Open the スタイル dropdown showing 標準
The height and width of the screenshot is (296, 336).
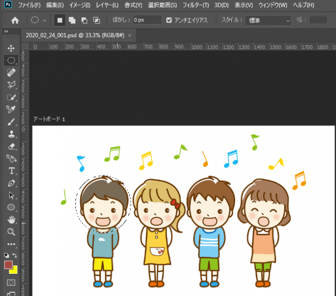point(268,21)
